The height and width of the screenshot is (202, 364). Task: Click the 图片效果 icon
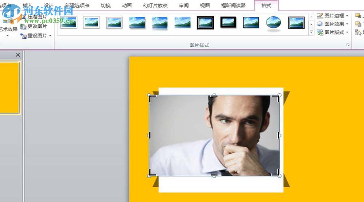point(320,24)
